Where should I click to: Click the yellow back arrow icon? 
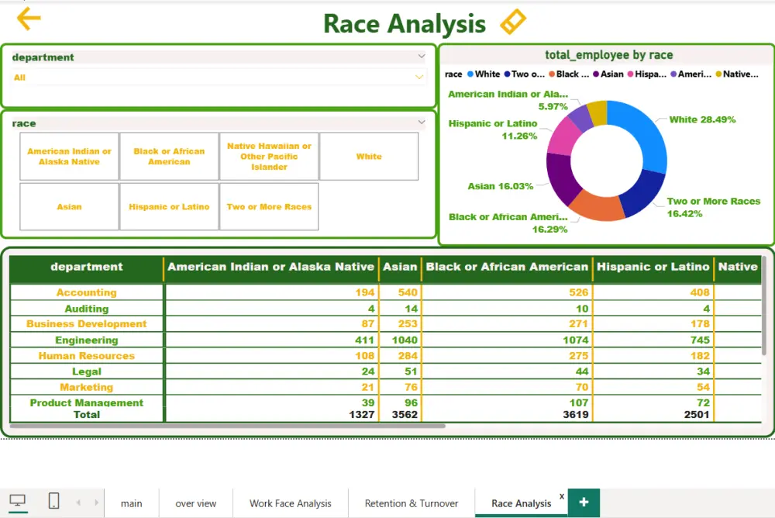[29, 19]
